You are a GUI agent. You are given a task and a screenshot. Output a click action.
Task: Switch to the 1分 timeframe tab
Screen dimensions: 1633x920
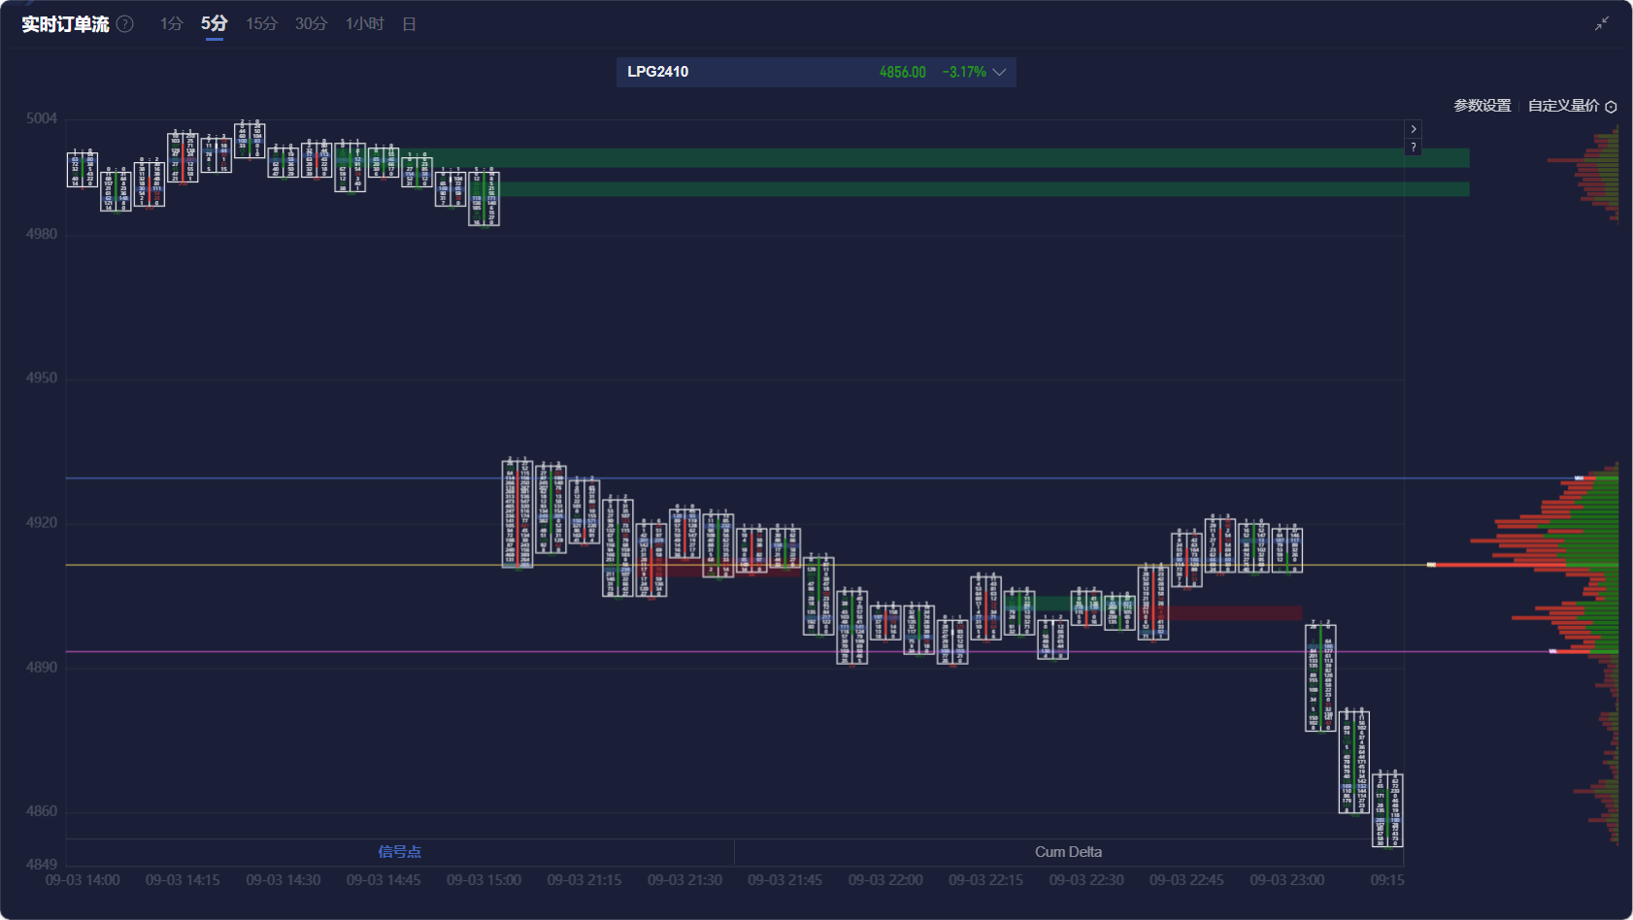(x=172, y=23)
